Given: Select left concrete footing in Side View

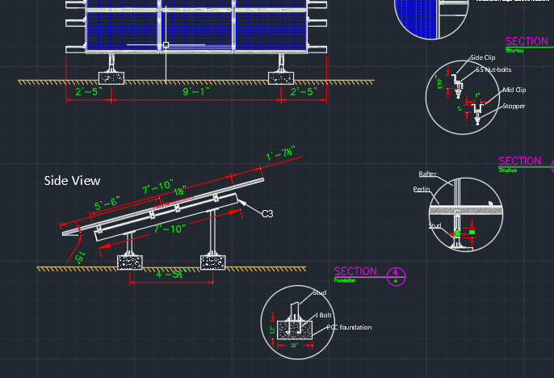Looking at the screenshot, I should point(130,262).
